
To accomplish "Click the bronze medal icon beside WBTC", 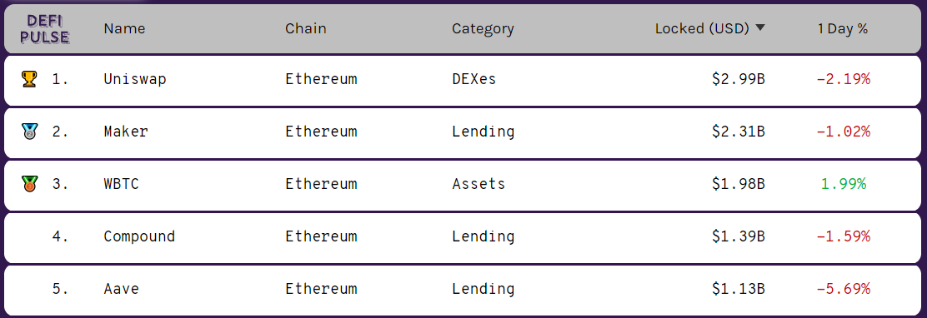I will coord(29,183).
